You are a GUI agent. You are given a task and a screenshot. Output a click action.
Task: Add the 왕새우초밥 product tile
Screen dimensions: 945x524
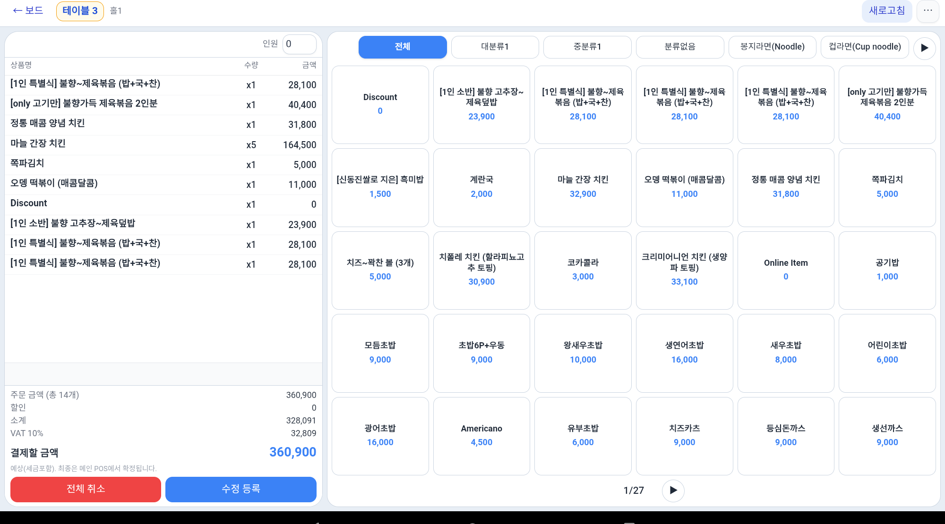(x=583, y=353)
